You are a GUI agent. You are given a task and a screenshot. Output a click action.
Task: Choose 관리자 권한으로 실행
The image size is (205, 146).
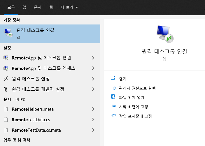pos(137,88)
